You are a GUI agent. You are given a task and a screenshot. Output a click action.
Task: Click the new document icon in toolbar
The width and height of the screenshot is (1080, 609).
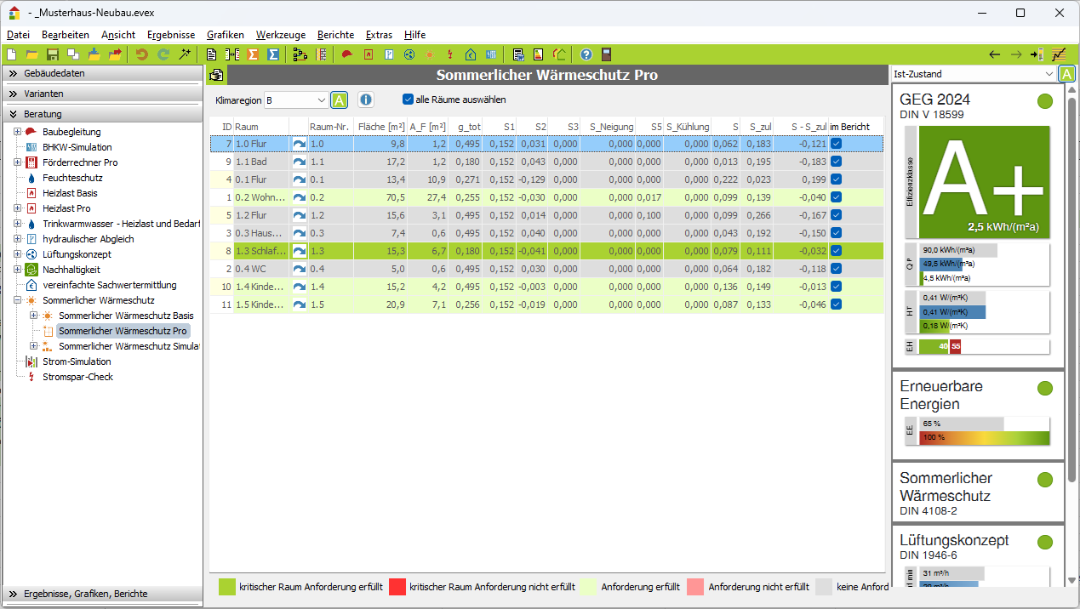coord(13,54)
